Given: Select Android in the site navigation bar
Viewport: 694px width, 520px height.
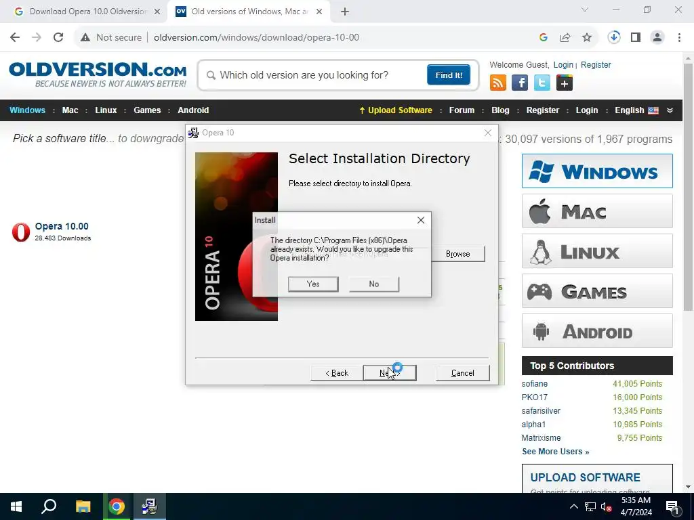Looking at the screenshot, I should [x=193, y=110].
